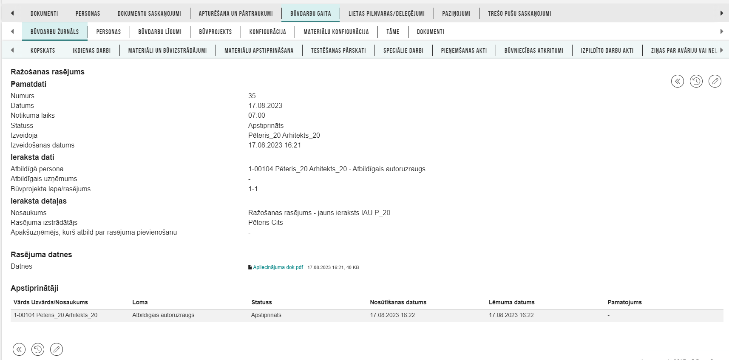Go to Kopskats journal tab
The height and width of the screenshot is (360, 729).
[x=43, y=51]
